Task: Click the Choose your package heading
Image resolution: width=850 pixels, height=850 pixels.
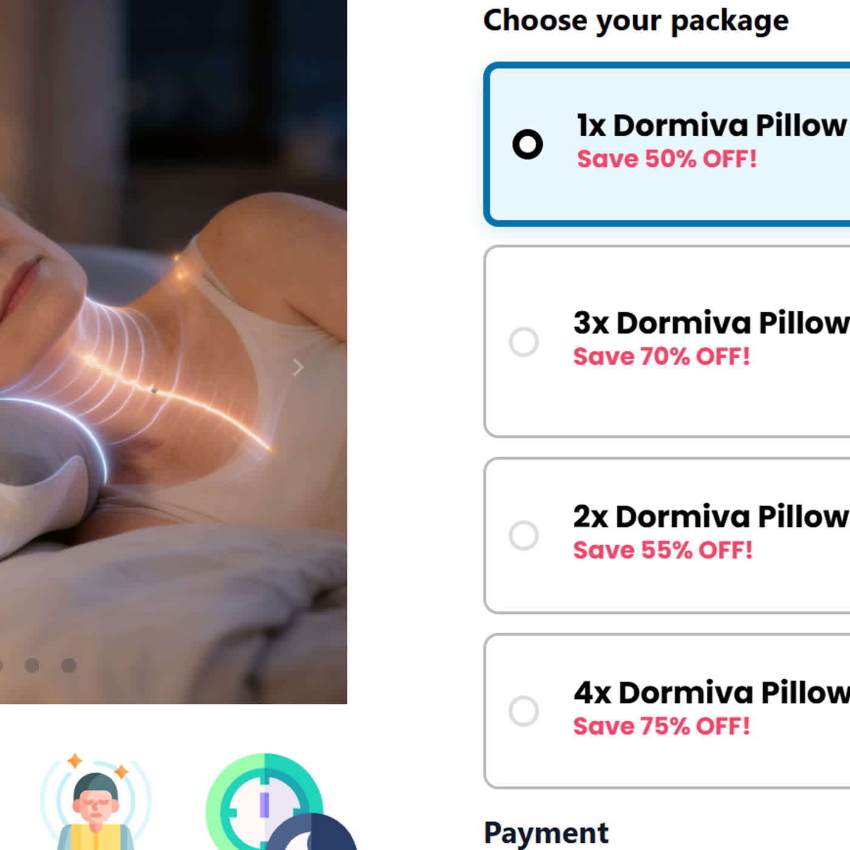Action: [636, 21]
